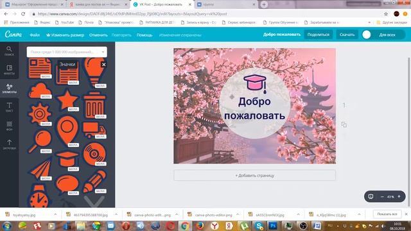Screen dimensions: 411x231
Task: Add the orange star icon
Action: tap(67, 100)
